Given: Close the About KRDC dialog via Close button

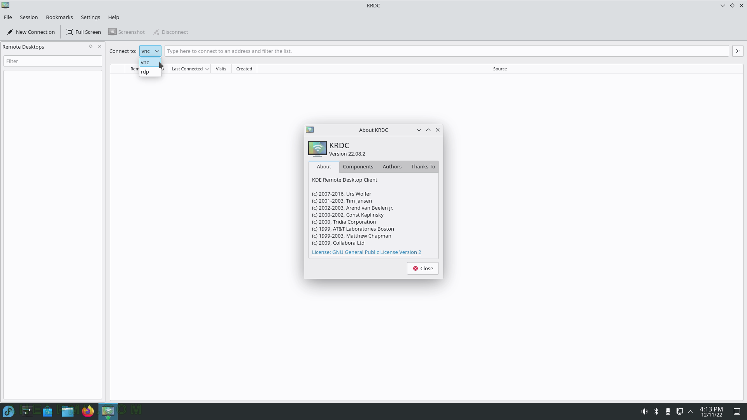Looking at the screenshot, I should point(423,268).
